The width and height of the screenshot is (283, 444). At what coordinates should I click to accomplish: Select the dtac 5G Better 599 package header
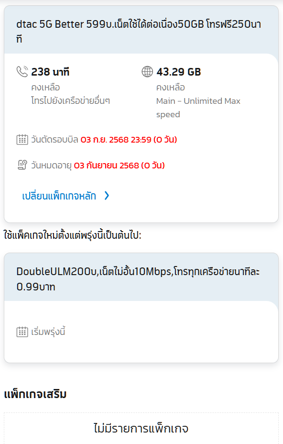(x=141, y=30)
